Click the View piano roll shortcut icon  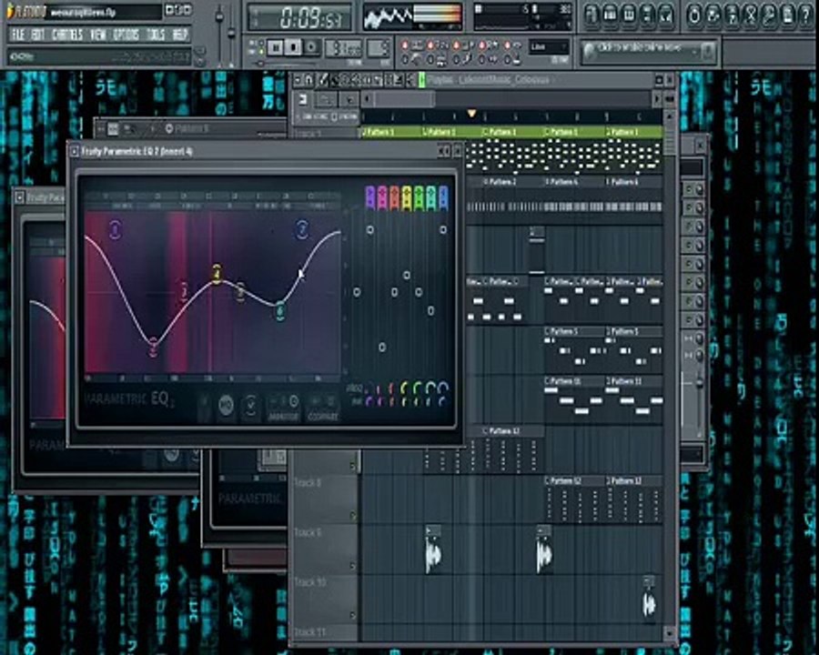[x=628, y=15]
